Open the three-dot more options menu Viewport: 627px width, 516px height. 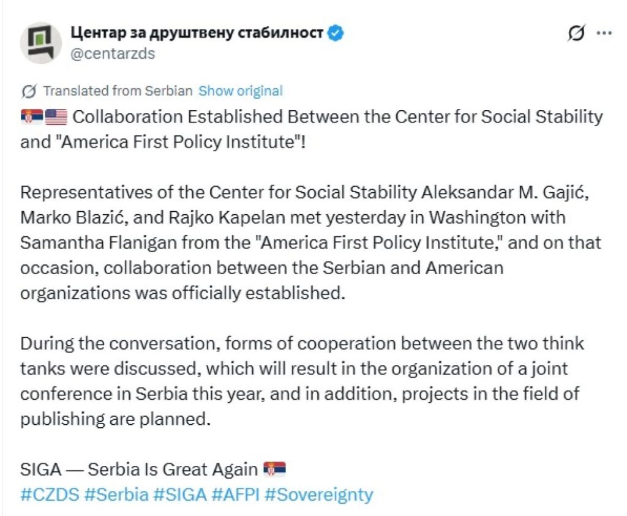pos(604,34)
